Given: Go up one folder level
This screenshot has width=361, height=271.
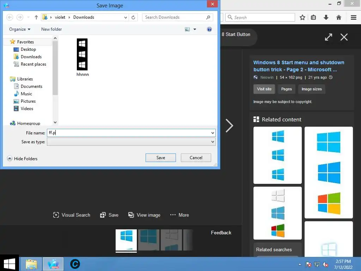Looking at the screenshot, I should coord(36,17).
